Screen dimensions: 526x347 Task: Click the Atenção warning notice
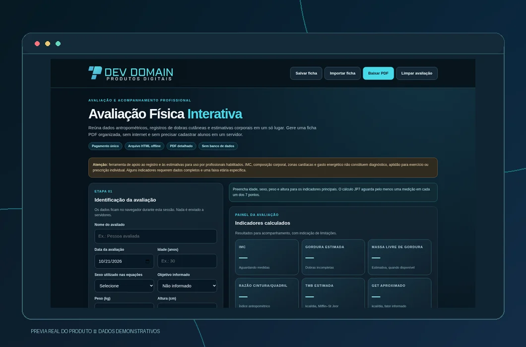(263, 167)
